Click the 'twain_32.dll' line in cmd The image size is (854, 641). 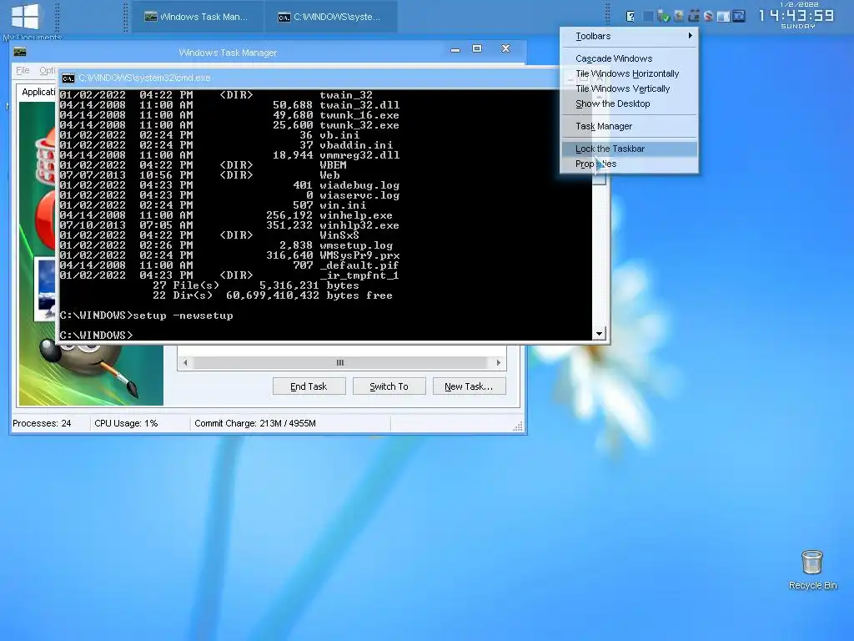click(x=229, y=105)
